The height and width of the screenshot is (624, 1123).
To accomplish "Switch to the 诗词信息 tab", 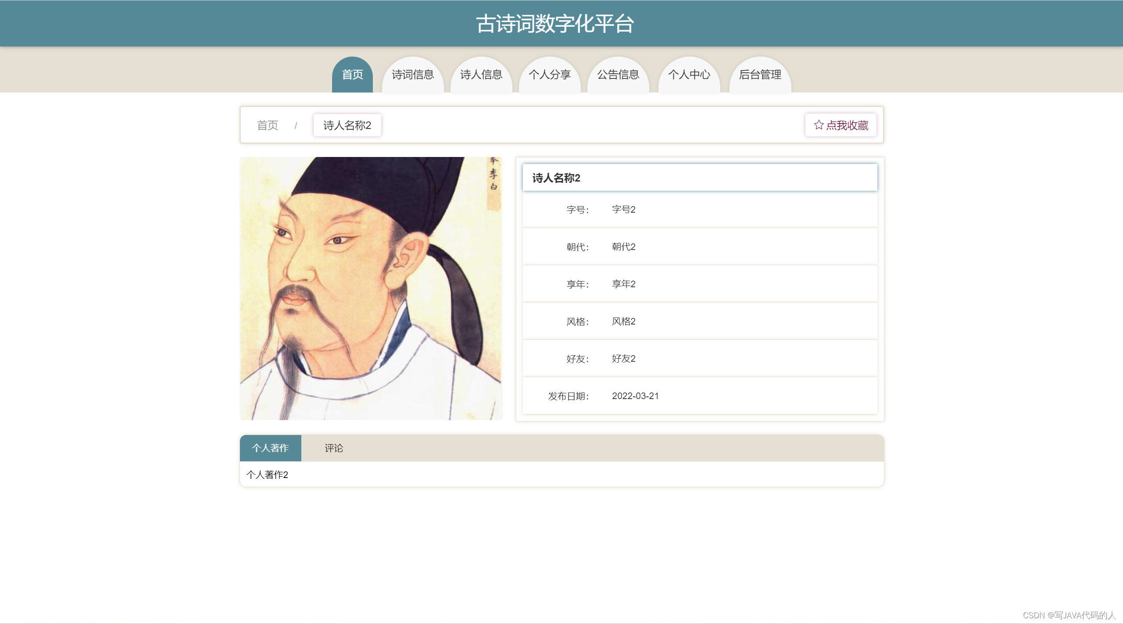I will point(413,75).
